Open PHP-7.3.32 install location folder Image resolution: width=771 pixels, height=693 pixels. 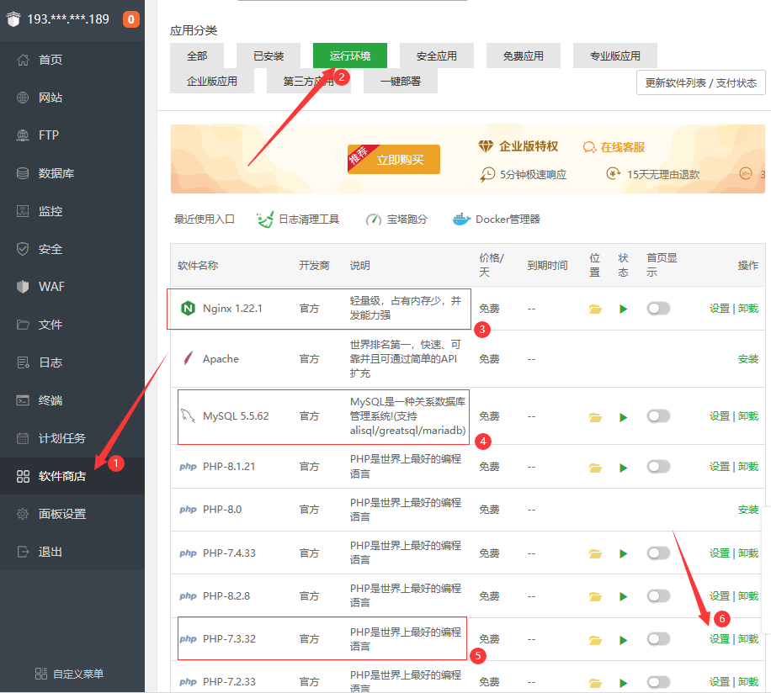pos(595,640)
